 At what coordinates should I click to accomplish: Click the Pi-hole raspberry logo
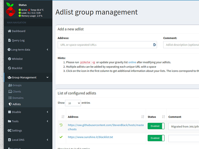[11, 10]
